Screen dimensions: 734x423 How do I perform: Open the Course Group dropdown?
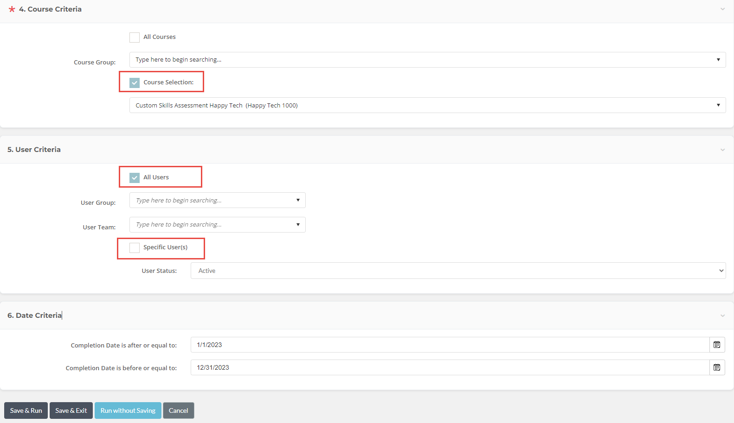427,60
